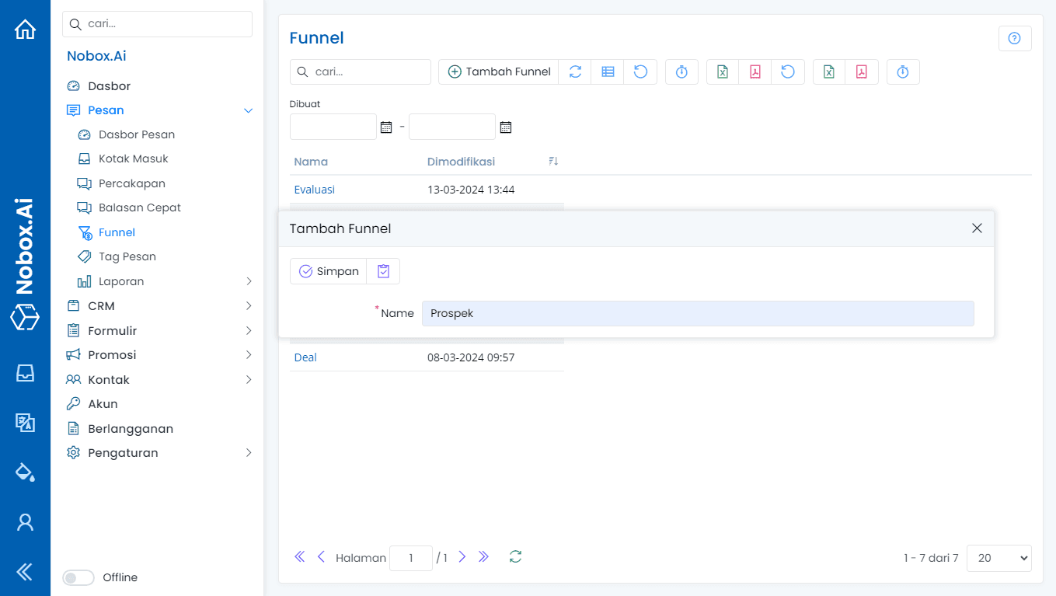Open the Evaluasi funnel link

314,189
